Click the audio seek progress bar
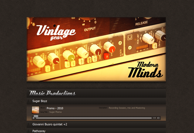The height and width of the screenshot is (133, 194). (x=94, y=118)
